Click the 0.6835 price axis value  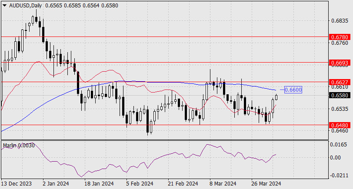[340, 21]
